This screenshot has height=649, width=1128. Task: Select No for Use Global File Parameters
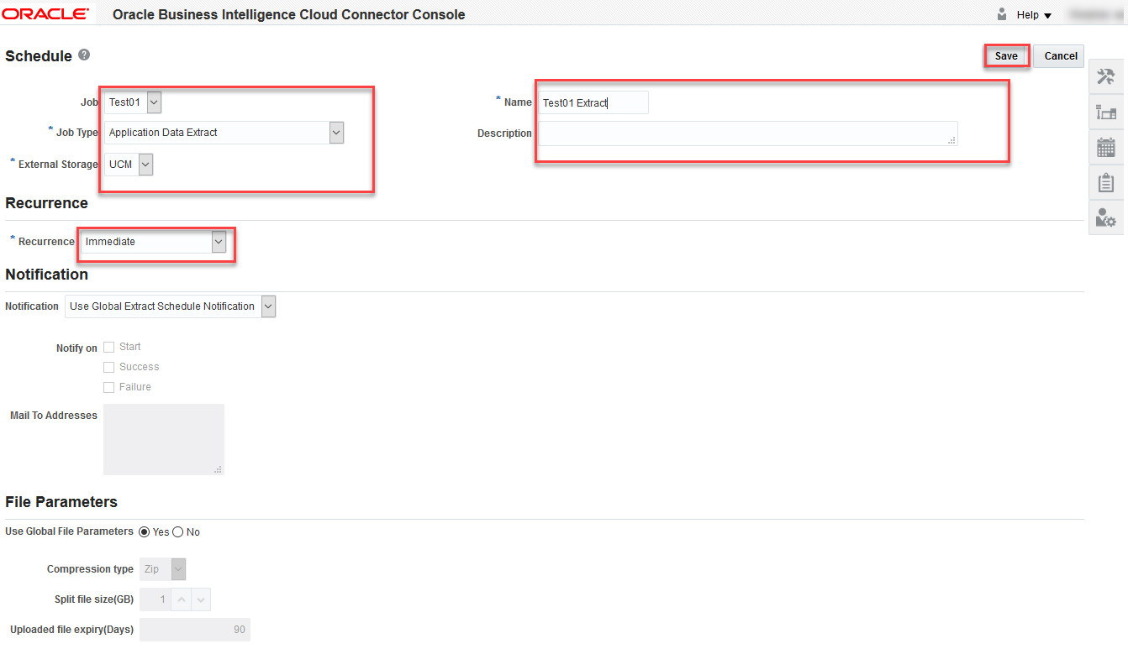coord(178,531)
